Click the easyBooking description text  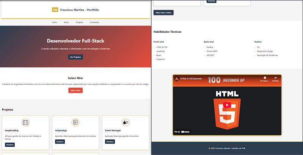point(23,138)
